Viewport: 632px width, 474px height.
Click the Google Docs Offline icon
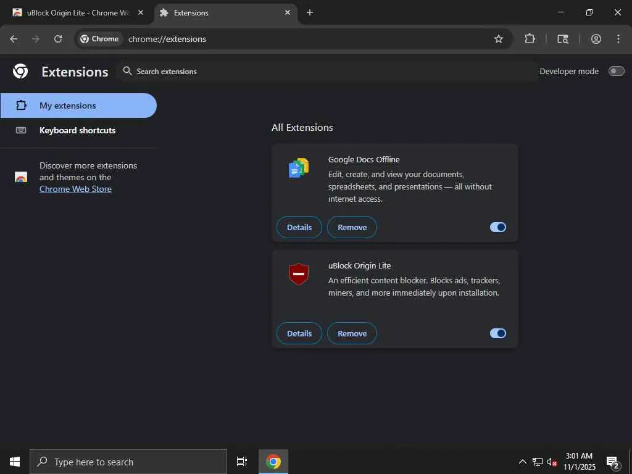(299, 168)
